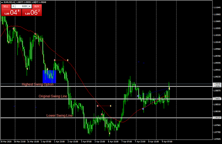Click the 1.09 04 sell price tile
Image resolution: width=222 pixels, height=144 pixels.
(11, 12)
